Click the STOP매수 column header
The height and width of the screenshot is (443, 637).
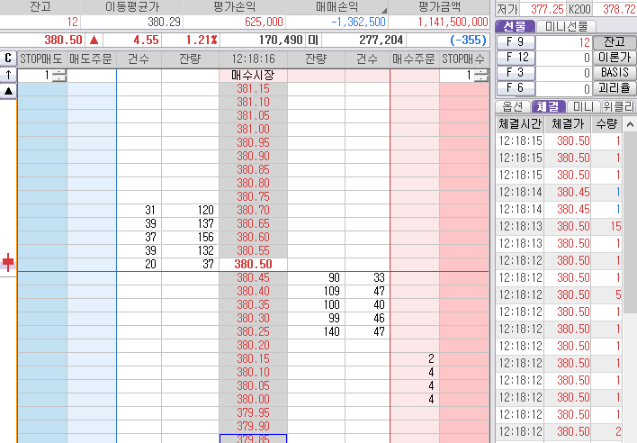pyautogui.click(x=464, y=59)
